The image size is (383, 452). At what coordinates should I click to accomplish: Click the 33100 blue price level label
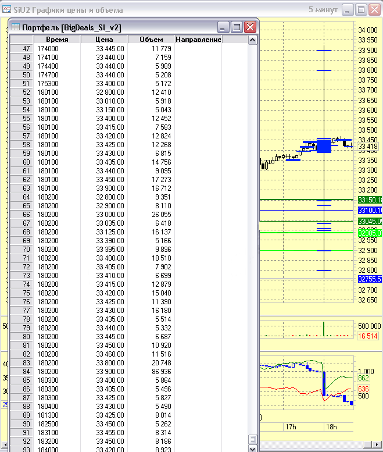[x=370, y=211]
